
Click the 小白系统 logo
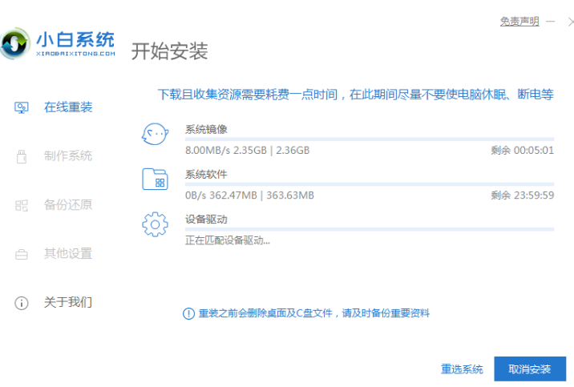pos(59,42)
